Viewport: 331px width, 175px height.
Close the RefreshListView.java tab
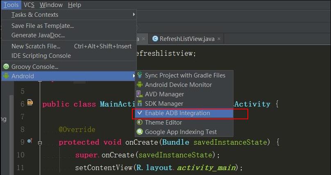coord(219,39)
